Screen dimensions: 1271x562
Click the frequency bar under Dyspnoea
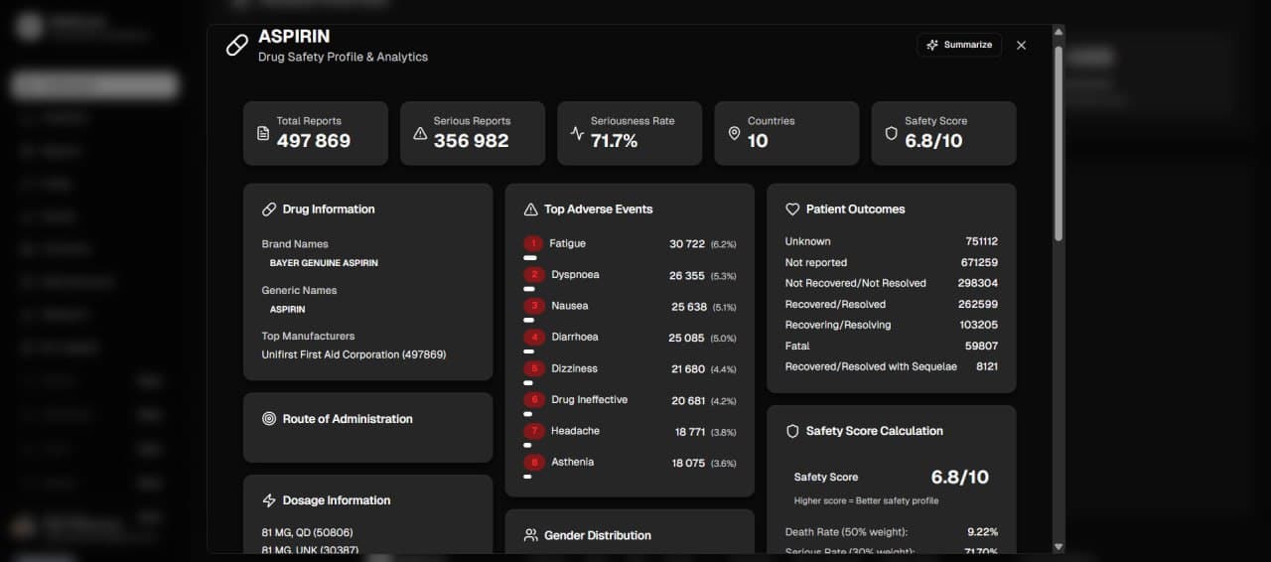529,289
